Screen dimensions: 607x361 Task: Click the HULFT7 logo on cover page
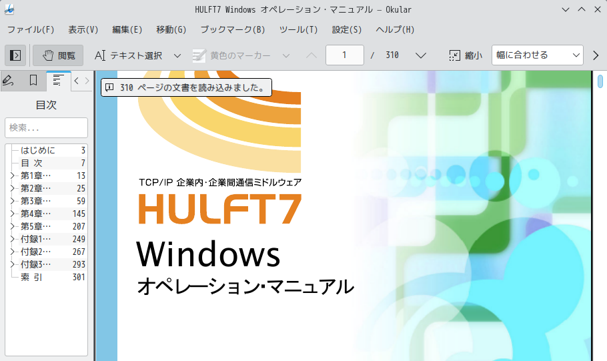click(x=220, y=209)
